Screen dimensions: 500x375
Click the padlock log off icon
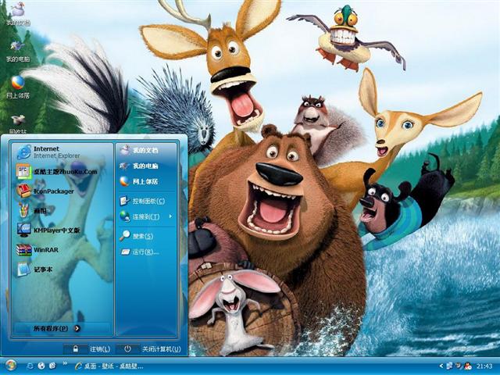(76, 349)
